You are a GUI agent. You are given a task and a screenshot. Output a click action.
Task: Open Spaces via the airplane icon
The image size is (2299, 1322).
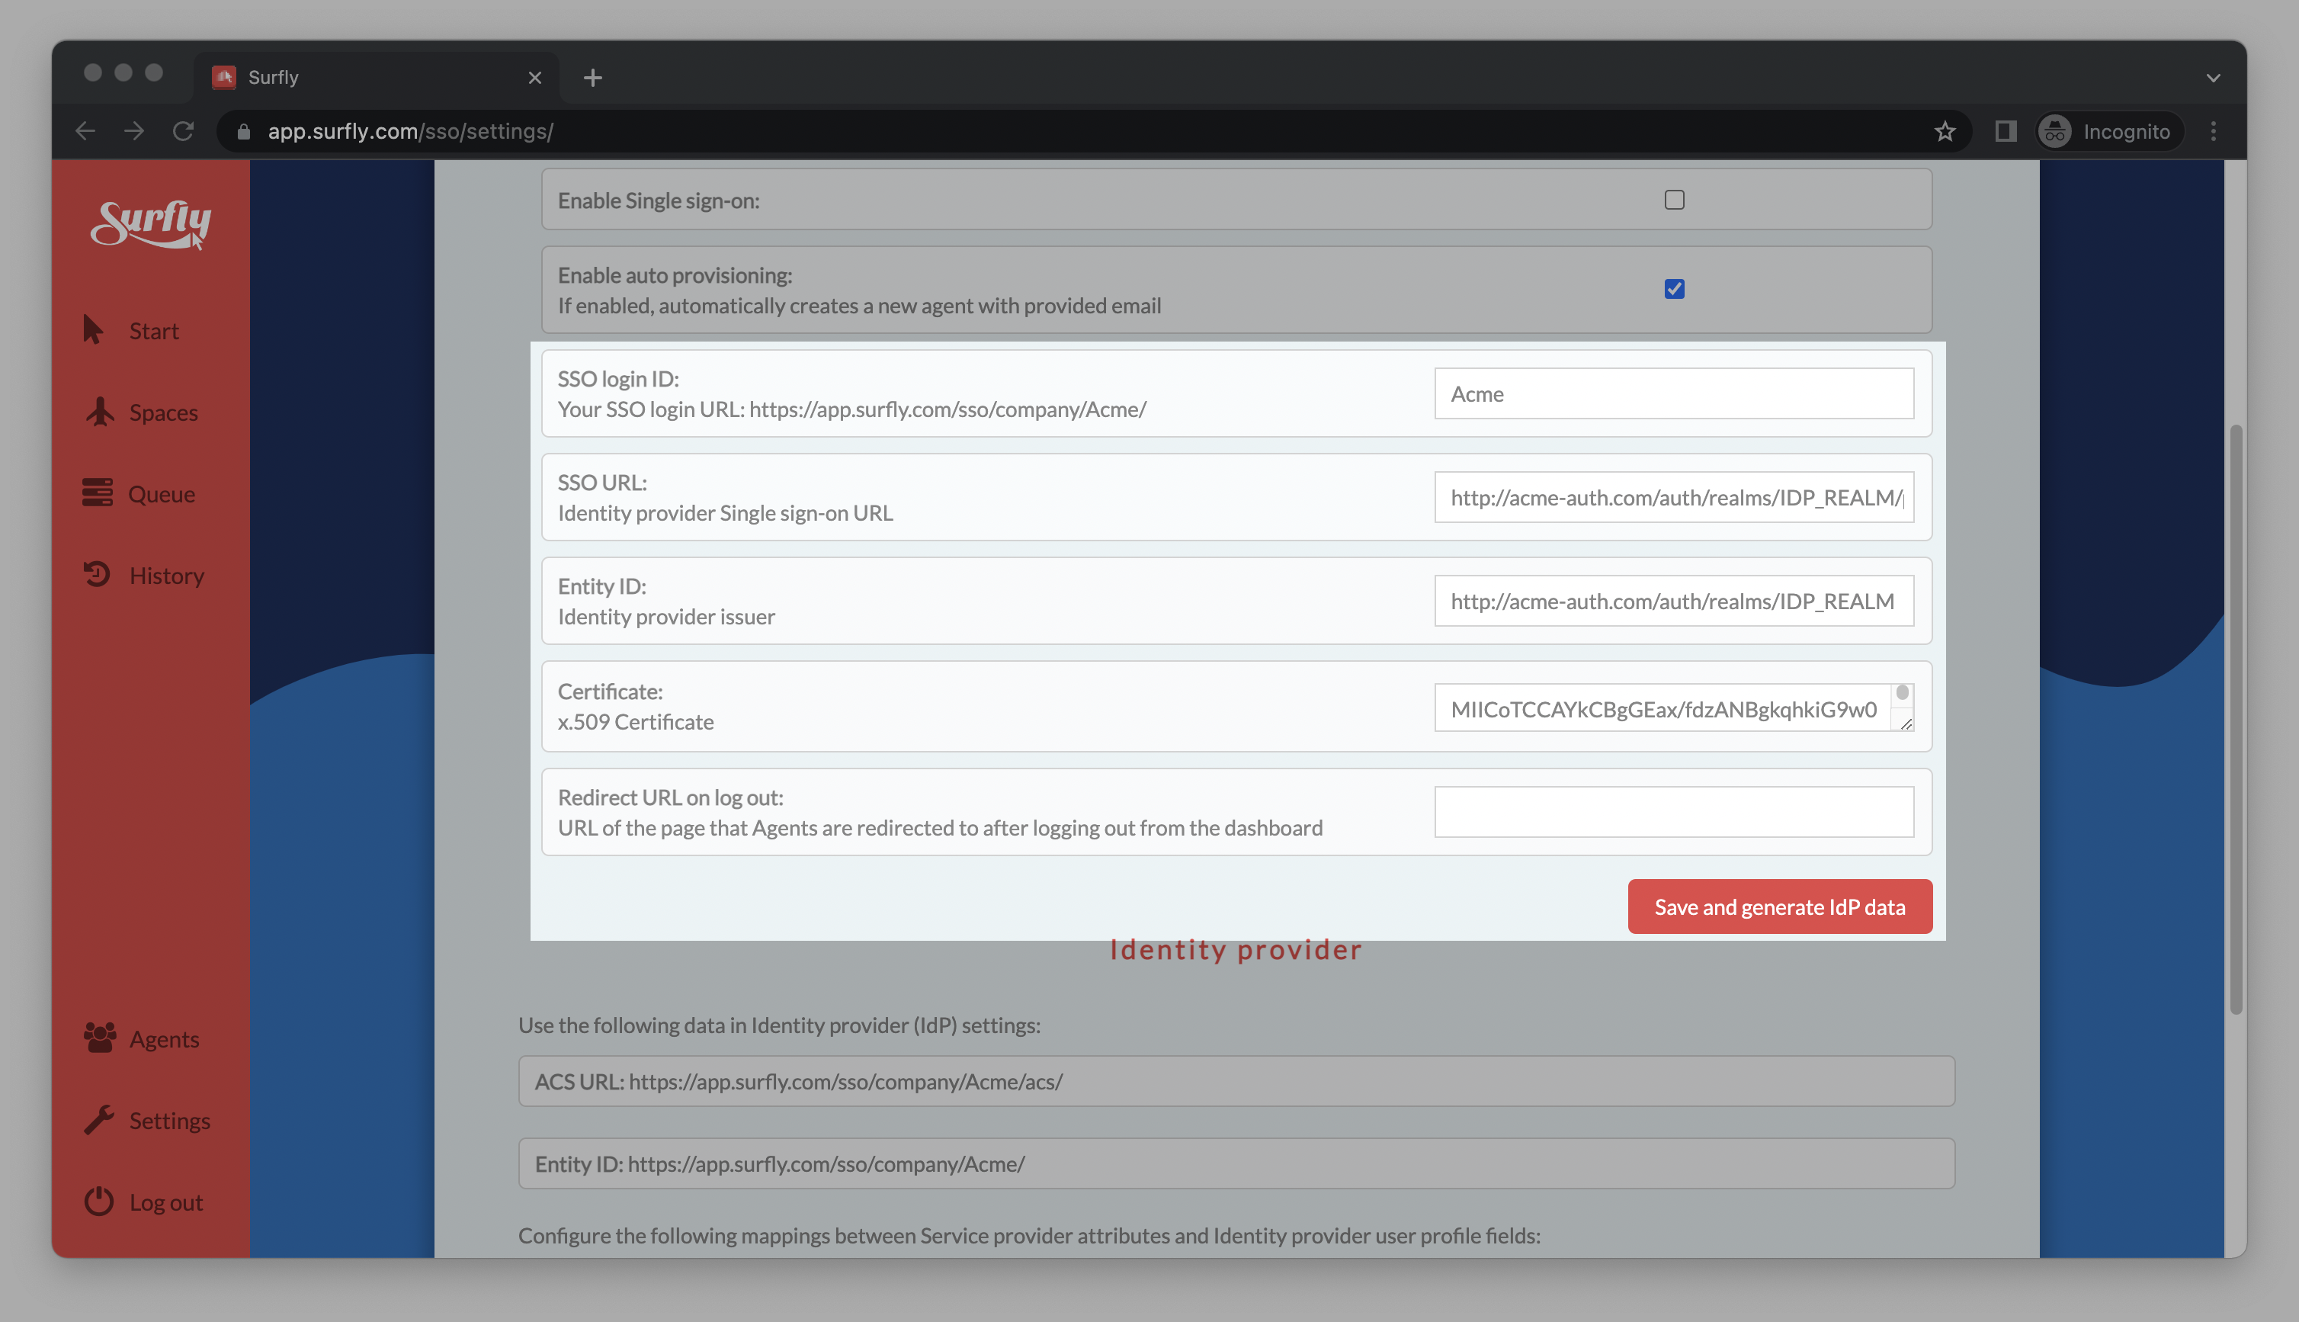[100, 411]
